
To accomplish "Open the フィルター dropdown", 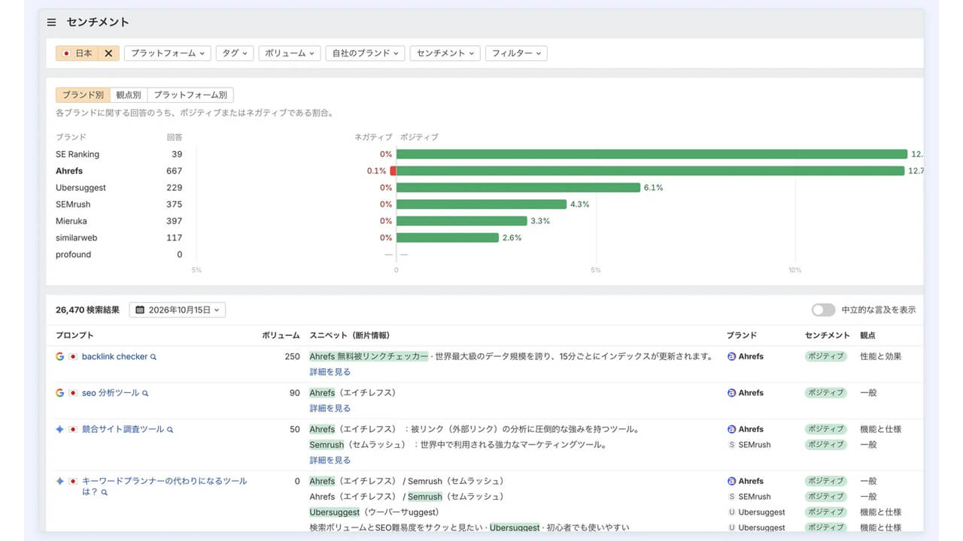I will [x=516, y=53].
